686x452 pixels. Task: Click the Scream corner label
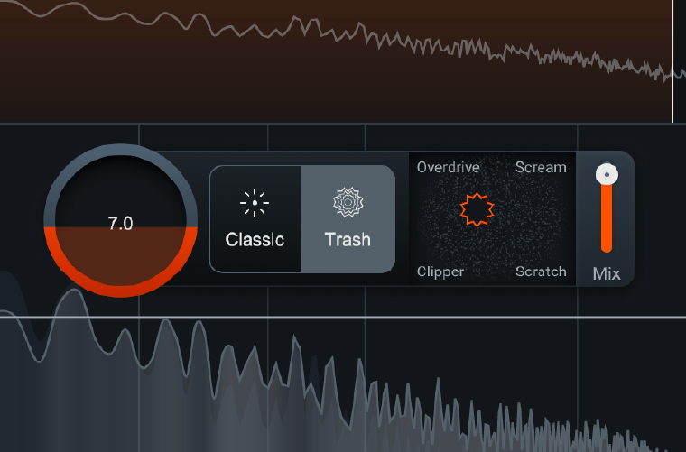(541, 167)
